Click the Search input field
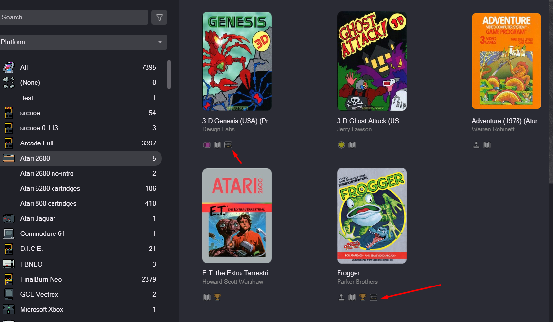The width and height of the screenshot is (553, 322). pyautogui.click(x=74, y=18)
